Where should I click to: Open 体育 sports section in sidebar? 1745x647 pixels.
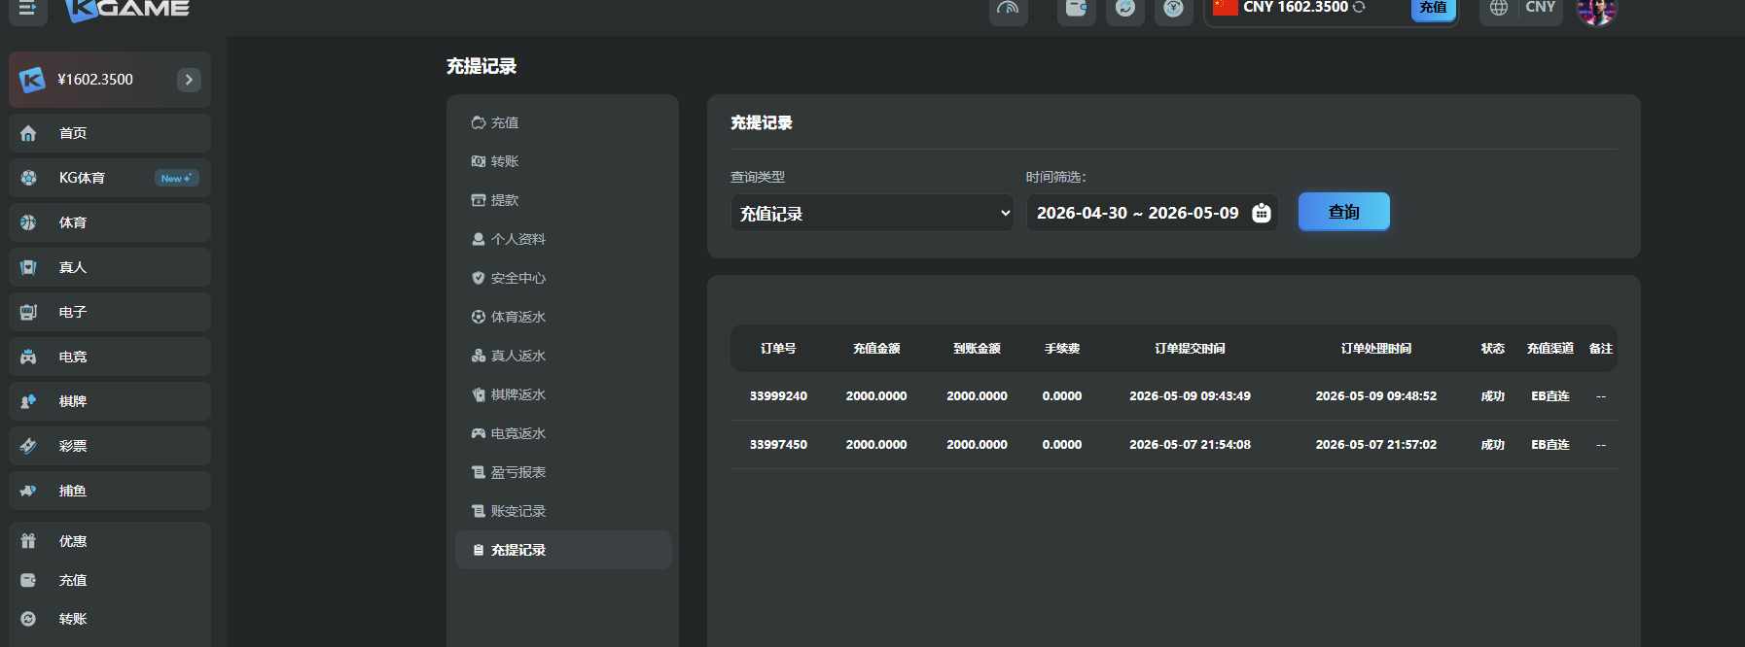(110, 222)
